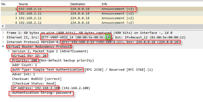
Task: Select the Addr Count: 1 field
Action: pos(24,65)
